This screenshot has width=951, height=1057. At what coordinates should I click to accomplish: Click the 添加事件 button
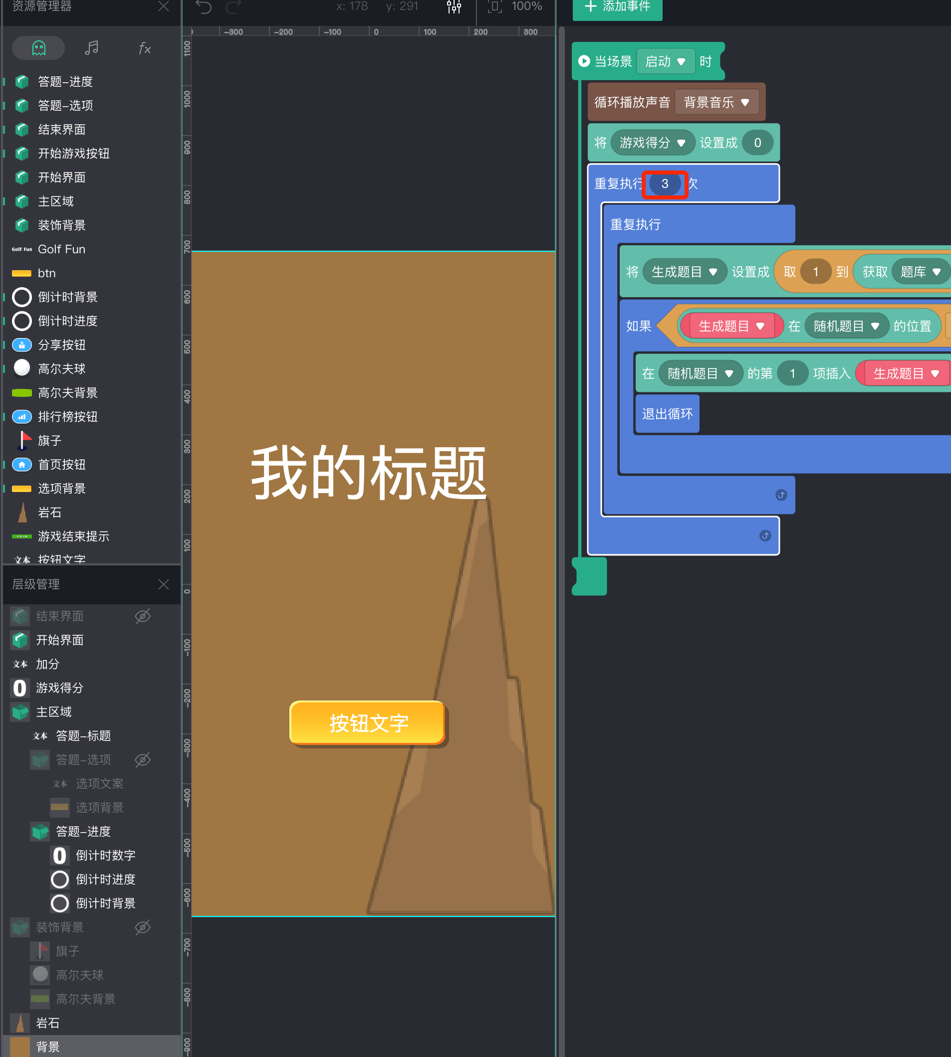[x=617, y=7]
